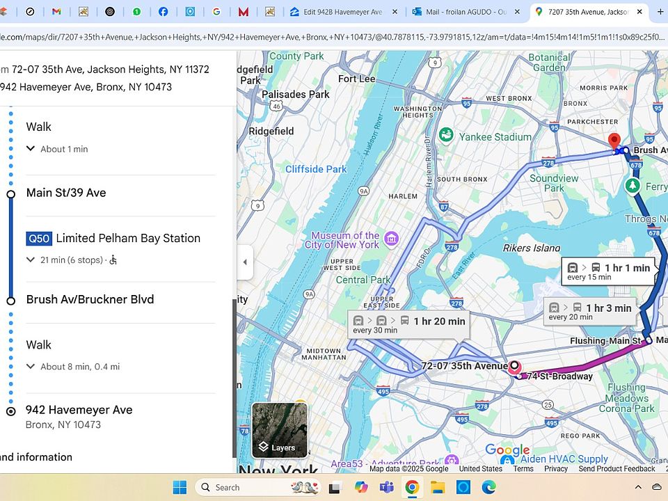Click the Aiden HVAC Supply place
The image size is (668, 501).
pyautogui.click(x=564, y=459)
